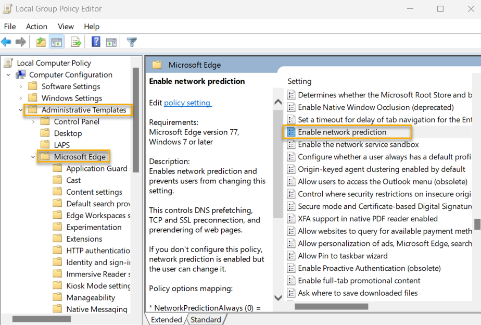Image resolution: width=481 pixels, height=325 pixels.
Task: Toggle the Show/Hide Console Tree icon
Action: click(56, 42)
